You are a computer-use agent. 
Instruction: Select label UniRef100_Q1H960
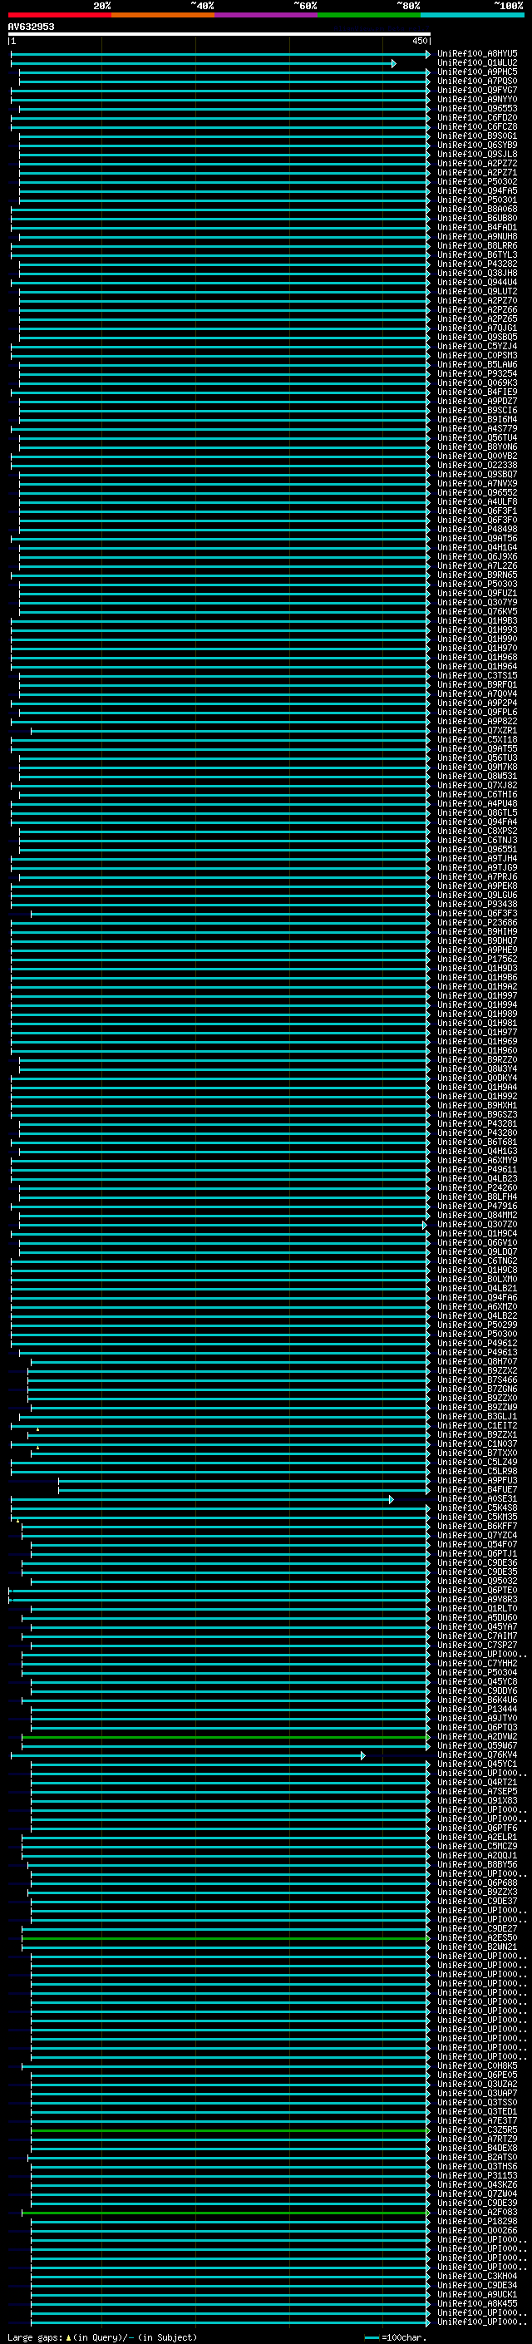coord(476,1050)
